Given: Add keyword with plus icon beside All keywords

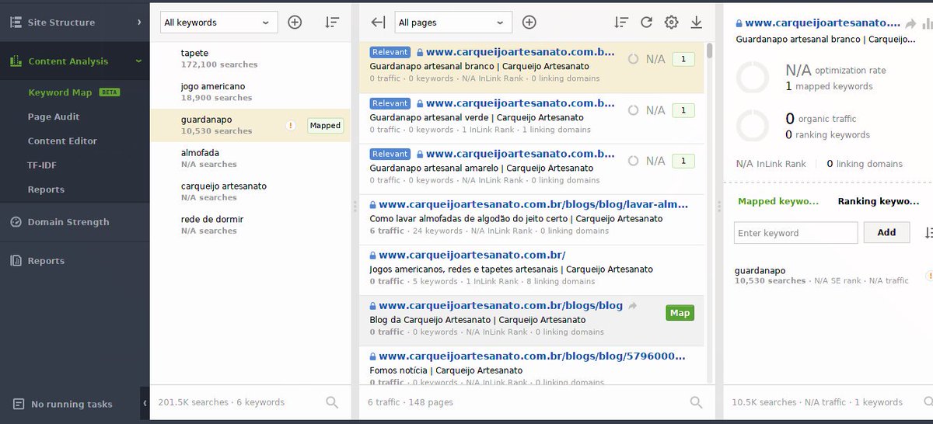Looking at the screenshot, I should (x=295, y=23).
